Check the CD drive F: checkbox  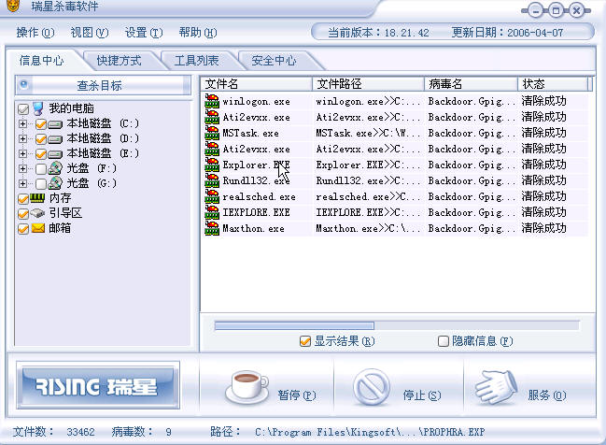pyautogui.click(x=41, y=168)
